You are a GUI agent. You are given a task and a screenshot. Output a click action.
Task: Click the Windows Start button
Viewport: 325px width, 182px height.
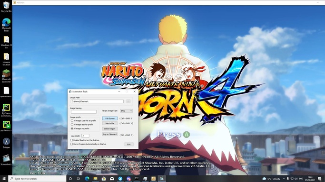click(x=4, y=179)
